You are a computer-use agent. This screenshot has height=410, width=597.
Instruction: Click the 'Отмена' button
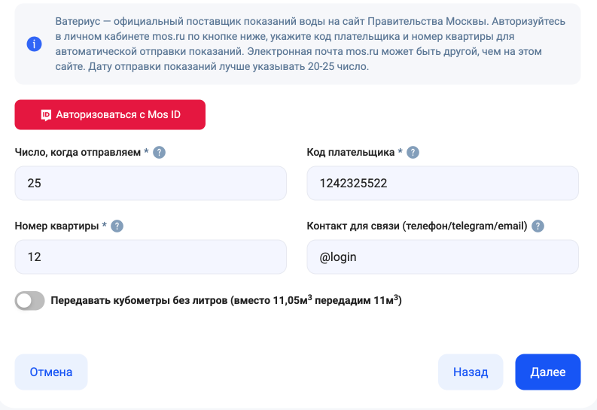[51, 372]
